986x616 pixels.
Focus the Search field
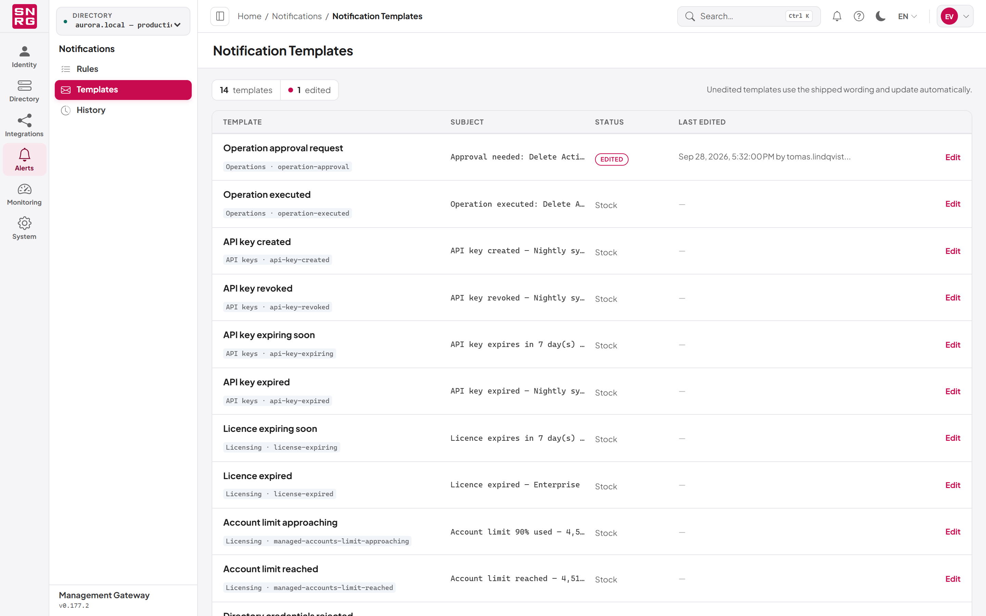(749, 16)
